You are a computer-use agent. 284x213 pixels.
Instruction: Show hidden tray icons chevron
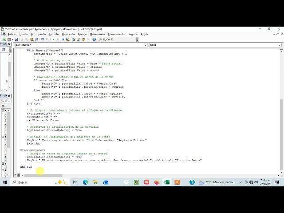[x=241, y=182]
